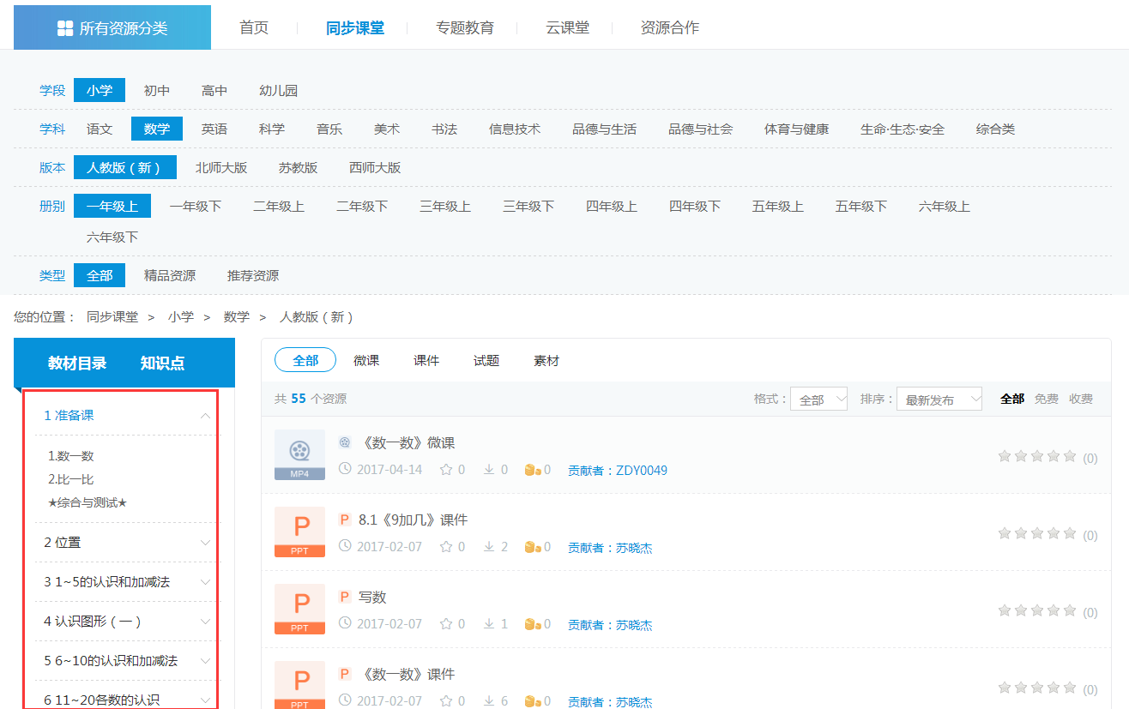Click star rating for 写数
This screenshot has width=1129, height=709.
coord(1037,610)
